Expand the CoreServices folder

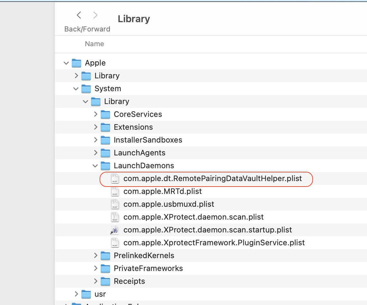coord(95,114)
